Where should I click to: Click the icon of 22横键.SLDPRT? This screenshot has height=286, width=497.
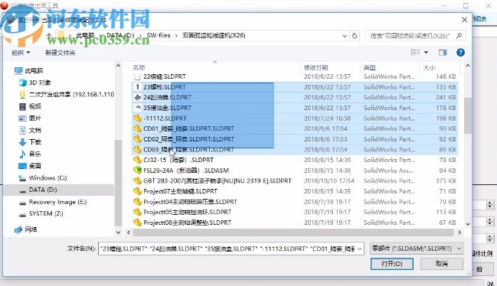137,76
